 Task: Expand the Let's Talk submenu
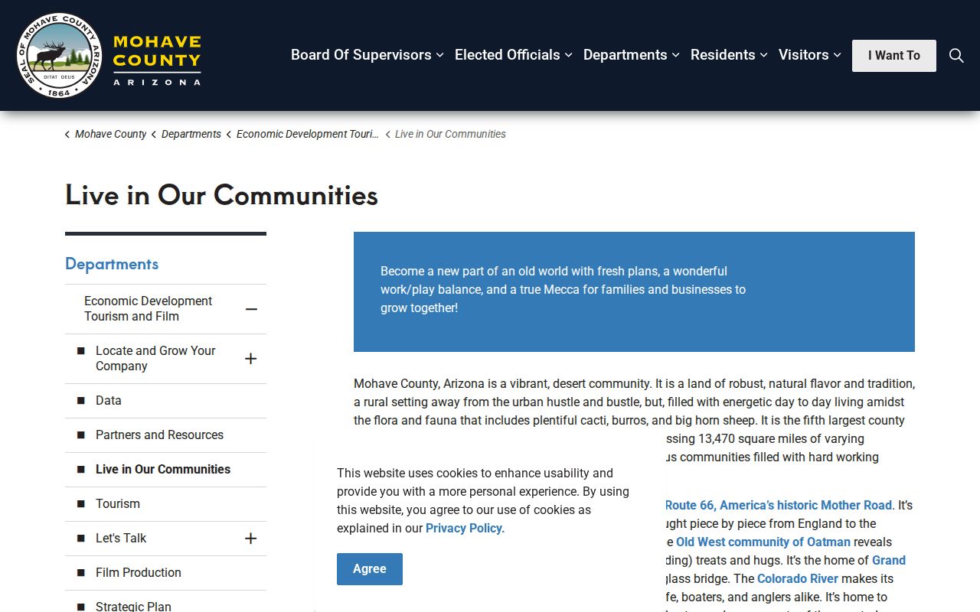pyautogui.click(x=250, y=539)
